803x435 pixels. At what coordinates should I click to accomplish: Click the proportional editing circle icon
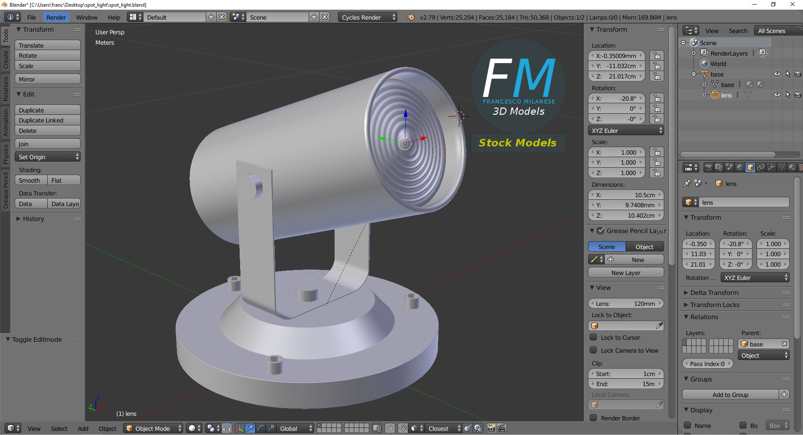click(390, 428)
